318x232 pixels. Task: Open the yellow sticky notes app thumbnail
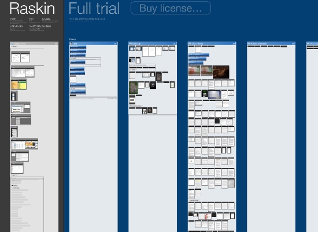[x=19, y=84]
